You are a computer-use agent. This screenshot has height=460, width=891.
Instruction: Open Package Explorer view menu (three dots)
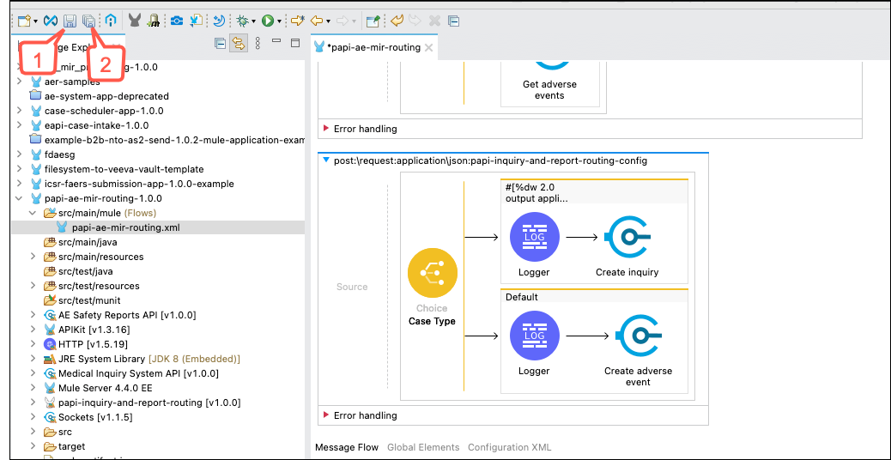tap(258, 43)
